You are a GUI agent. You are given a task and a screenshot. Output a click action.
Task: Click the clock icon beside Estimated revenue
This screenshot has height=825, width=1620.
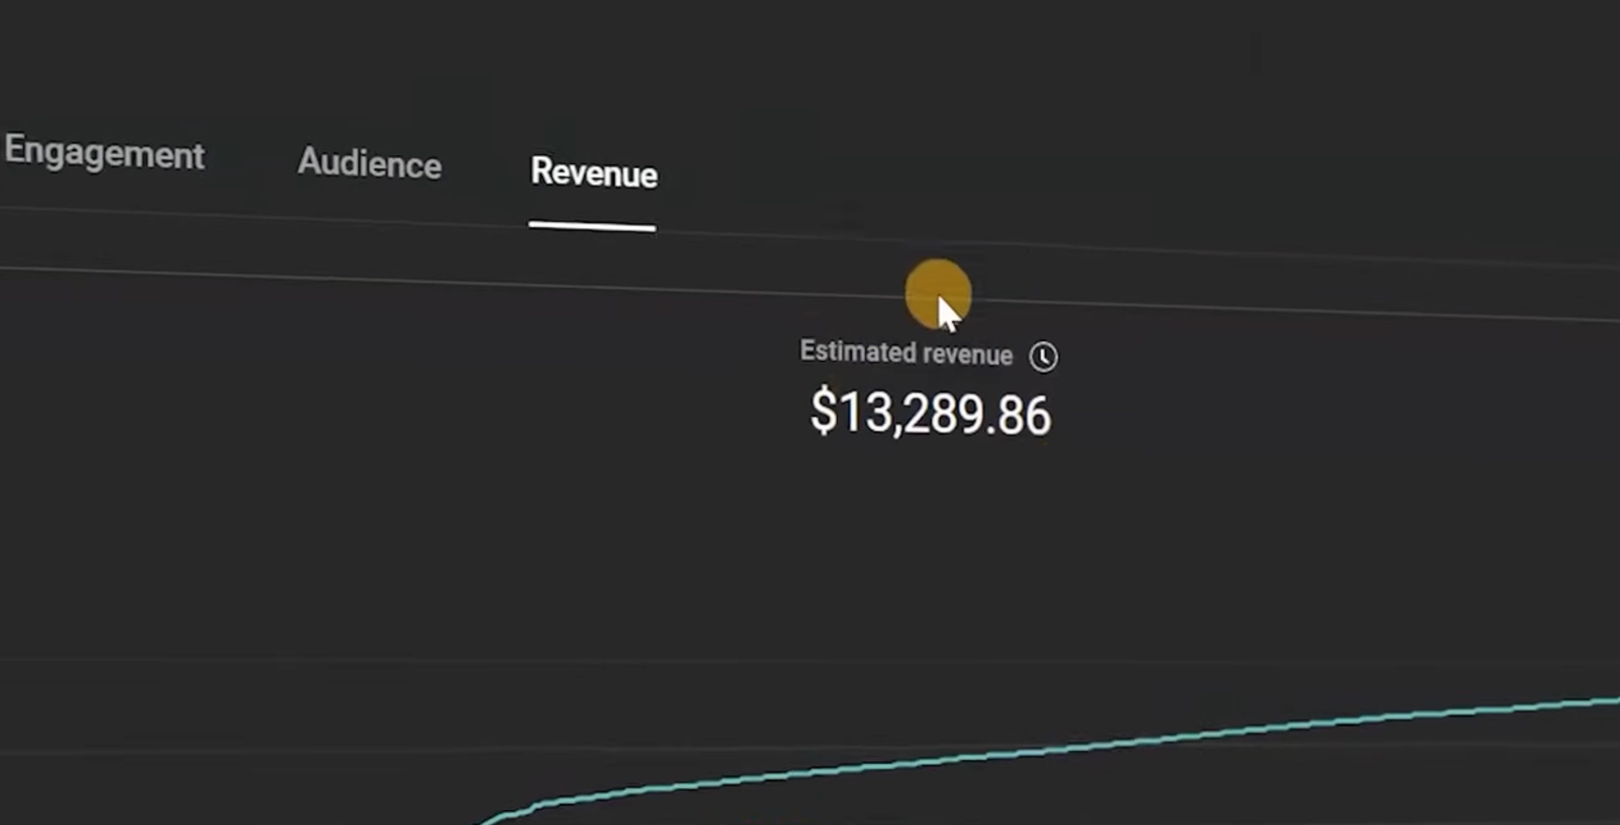[x=1043, y=357]
